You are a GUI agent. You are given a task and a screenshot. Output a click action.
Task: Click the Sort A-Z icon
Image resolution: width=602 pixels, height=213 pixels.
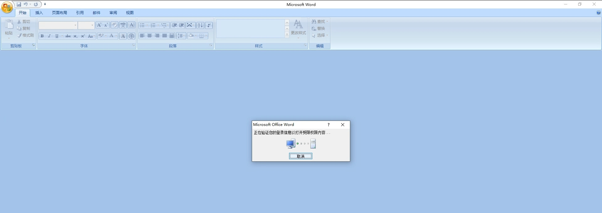point(200,25)
